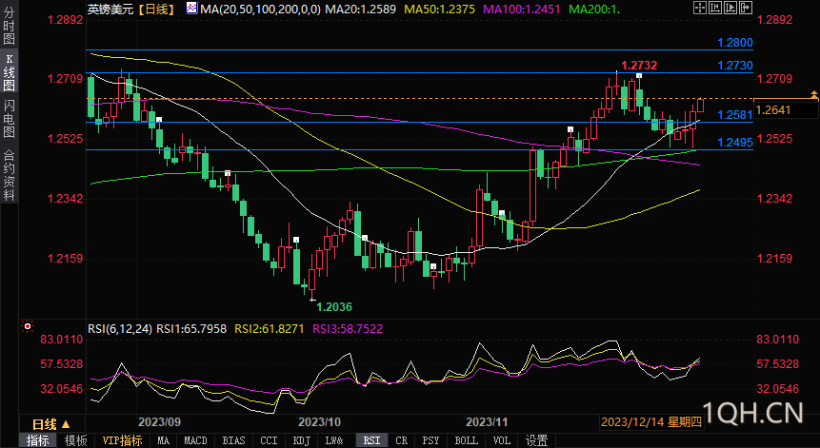Open the 合约资料 side tab
The image size is (820, 448).
point(9,174)
